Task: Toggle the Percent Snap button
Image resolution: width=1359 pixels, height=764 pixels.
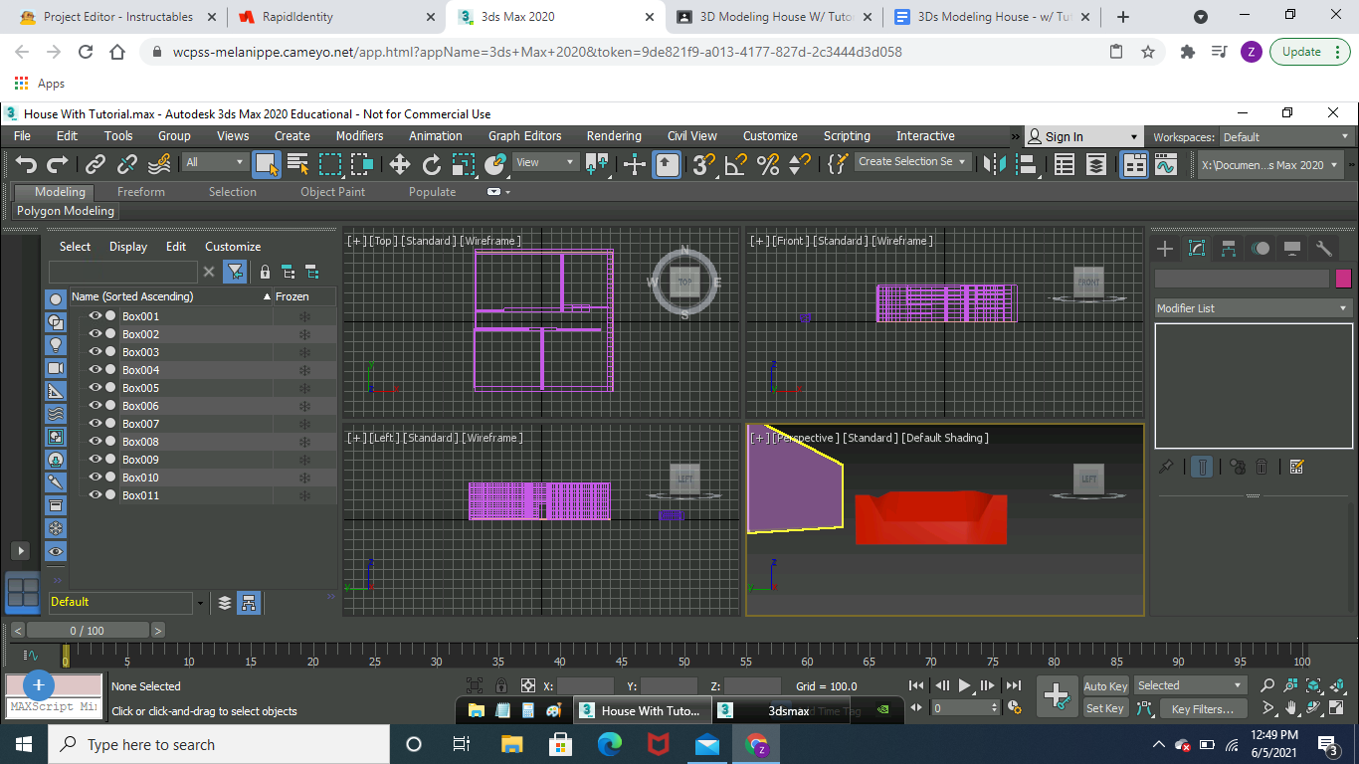Action: tap(768, 164)
